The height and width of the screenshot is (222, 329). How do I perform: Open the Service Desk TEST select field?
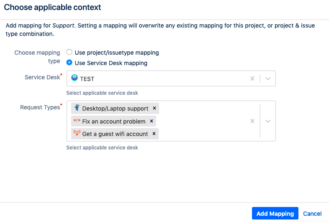(x=159, y=78)
